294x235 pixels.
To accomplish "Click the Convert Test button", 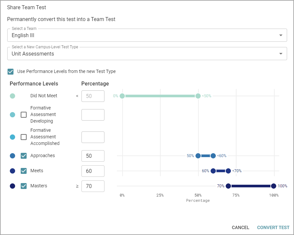I will pos(273,227).
